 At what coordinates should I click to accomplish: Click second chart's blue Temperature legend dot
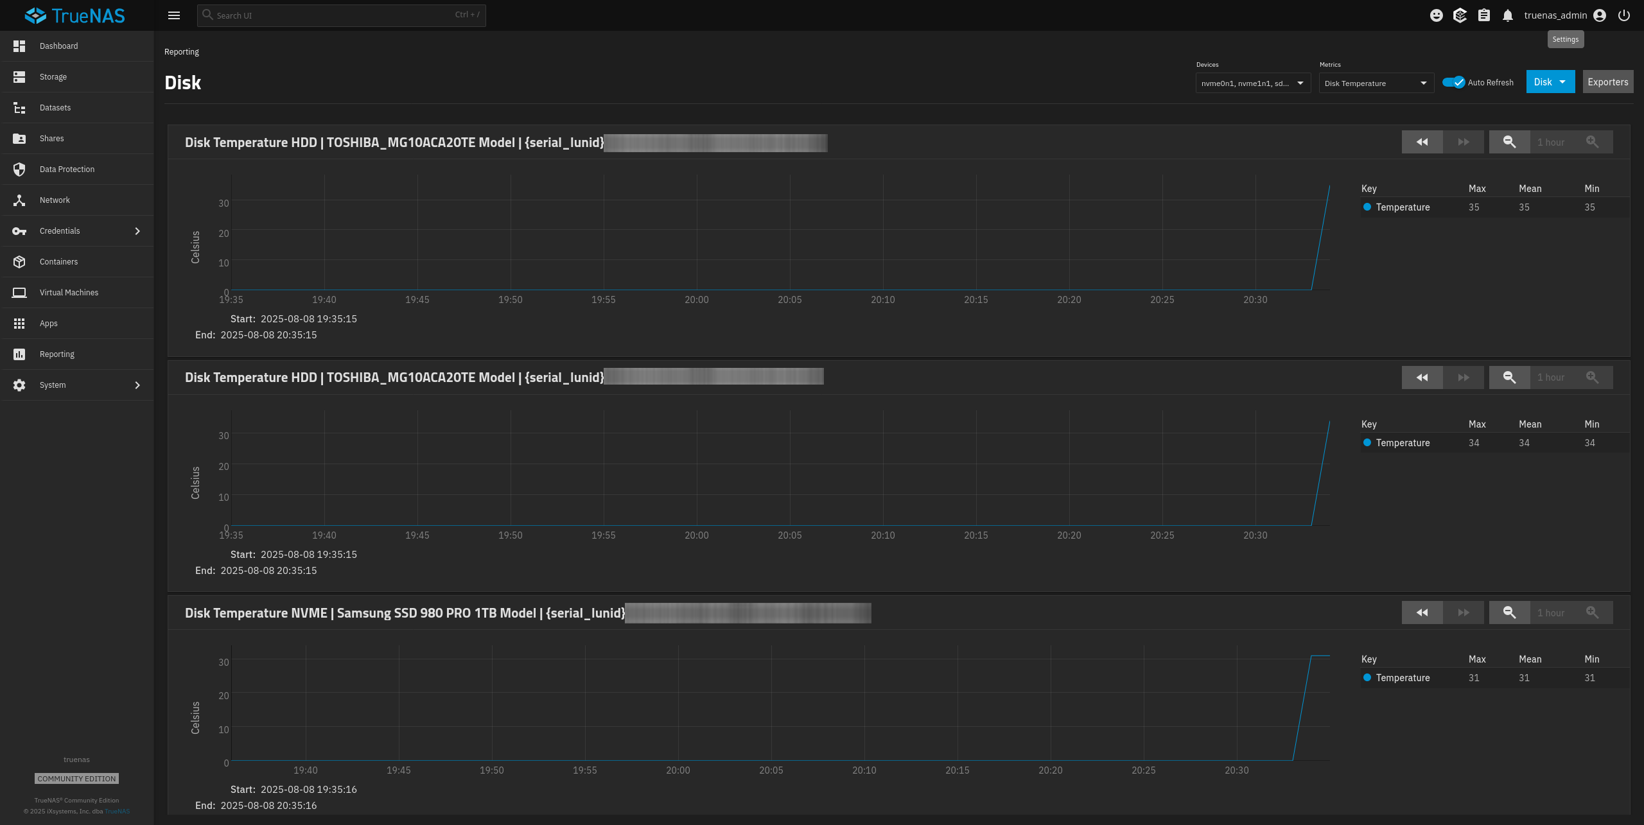(x=1367, y=442)
